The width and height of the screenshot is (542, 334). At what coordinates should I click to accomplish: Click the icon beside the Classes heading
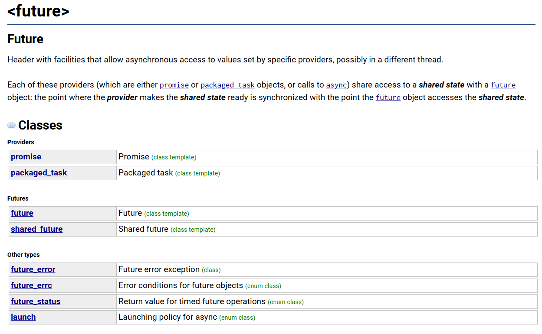coord(11,125)
